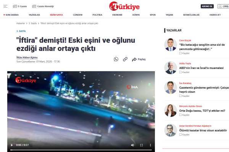
Task: Open the GÜNDEM menu item
Action: (78, 15)
